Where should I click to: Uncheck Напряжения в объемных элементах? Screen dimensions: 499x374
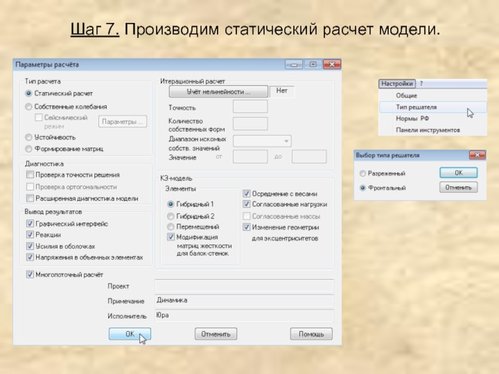point(30,257)
